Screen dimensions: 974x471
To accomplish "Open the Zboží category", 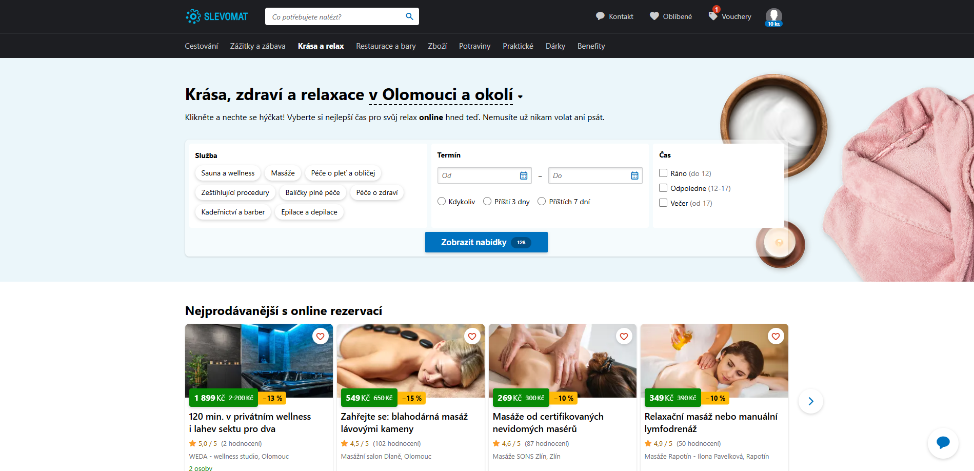I will tap(438, 46).
